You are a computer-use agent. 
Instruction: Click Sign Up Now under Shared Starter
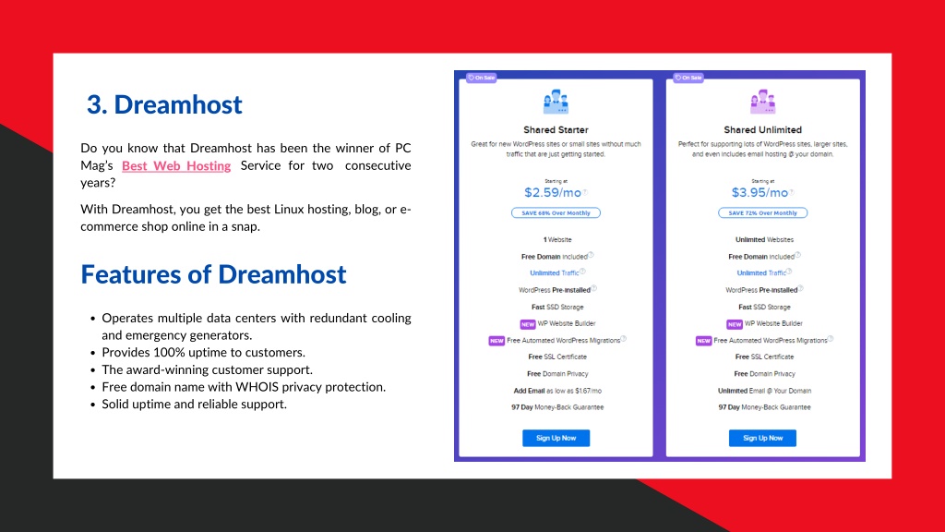pyautogui.click(x=556, y=438)
